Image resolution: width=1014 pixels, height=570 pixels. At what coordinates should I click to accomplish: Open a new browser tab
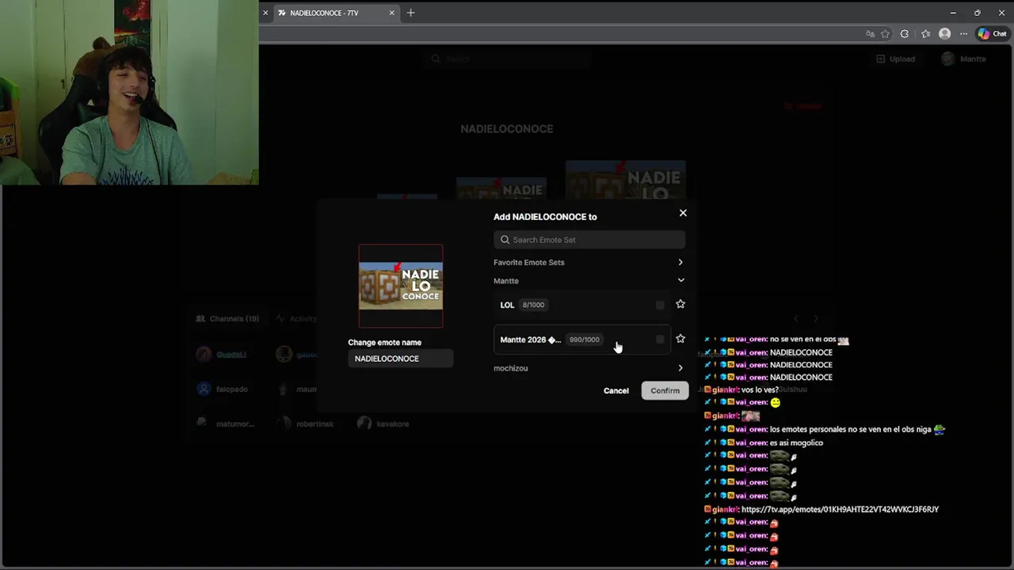pos(410,13)
